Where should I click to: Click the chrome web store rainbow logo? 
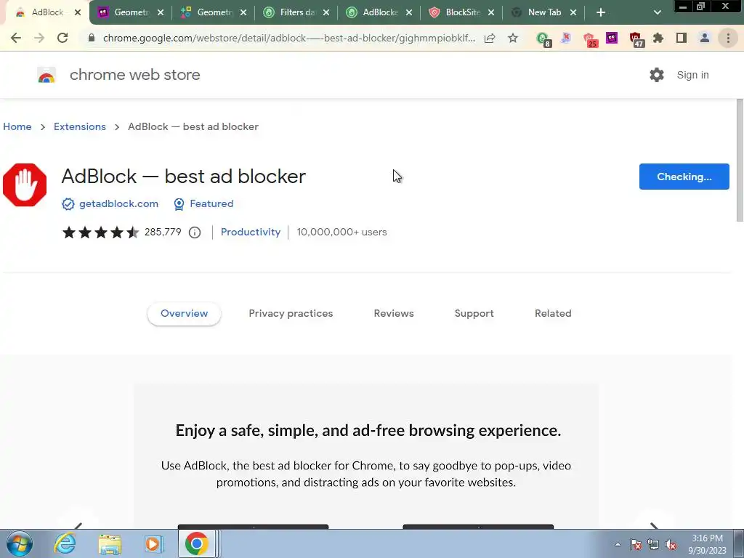46,76
